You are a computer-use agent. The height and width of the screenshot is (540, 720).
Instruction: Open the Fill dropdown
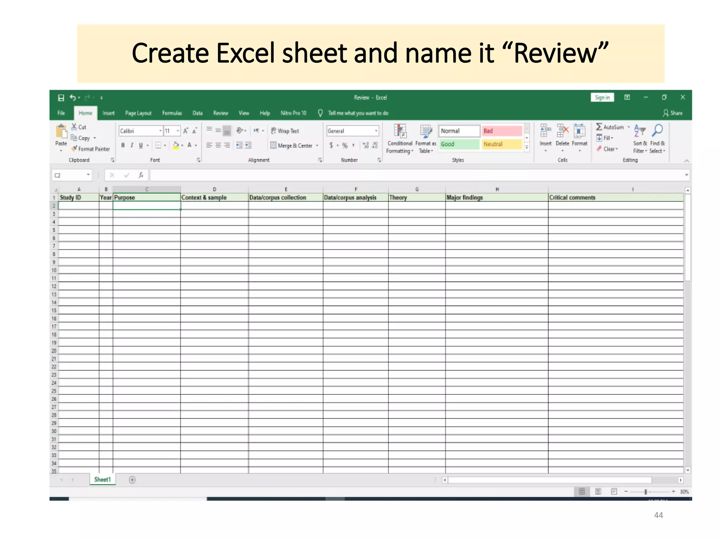(x=605, y=138)
